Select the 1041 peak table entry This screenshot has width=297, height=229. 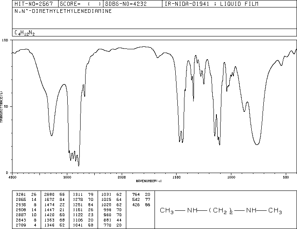pyautogui.click(x=78, y=225)
